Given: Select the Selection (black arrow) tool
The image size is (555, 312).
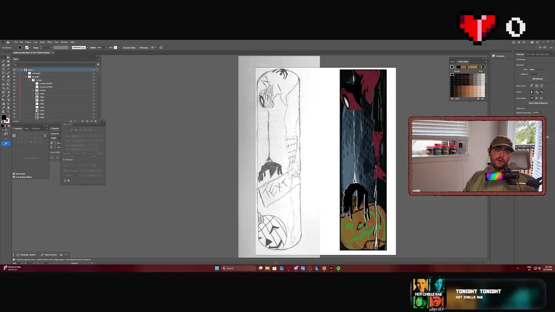Looking at the screenshot, I should point(3,57).
